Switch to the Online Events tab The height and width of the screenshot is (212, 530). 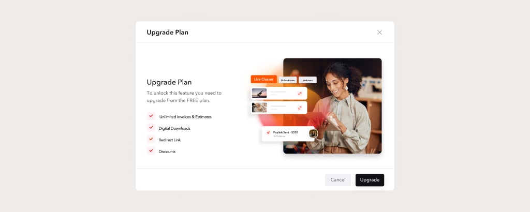(x=288, y=80)
